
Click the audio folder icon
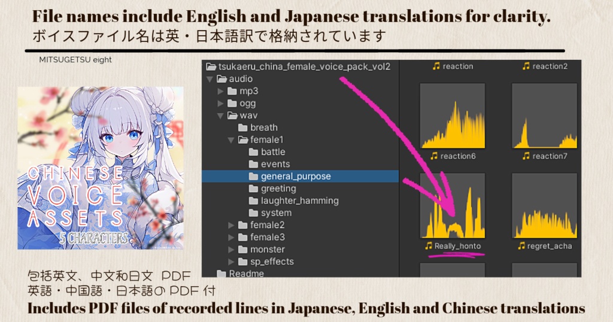(x=222, y=79)
